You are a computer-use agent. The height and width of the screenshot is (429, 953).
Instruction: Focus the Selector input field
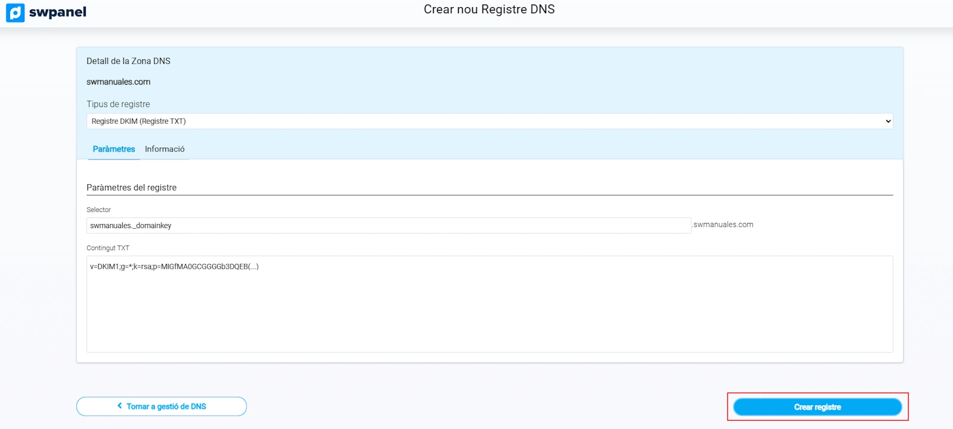tap(388, 225)
